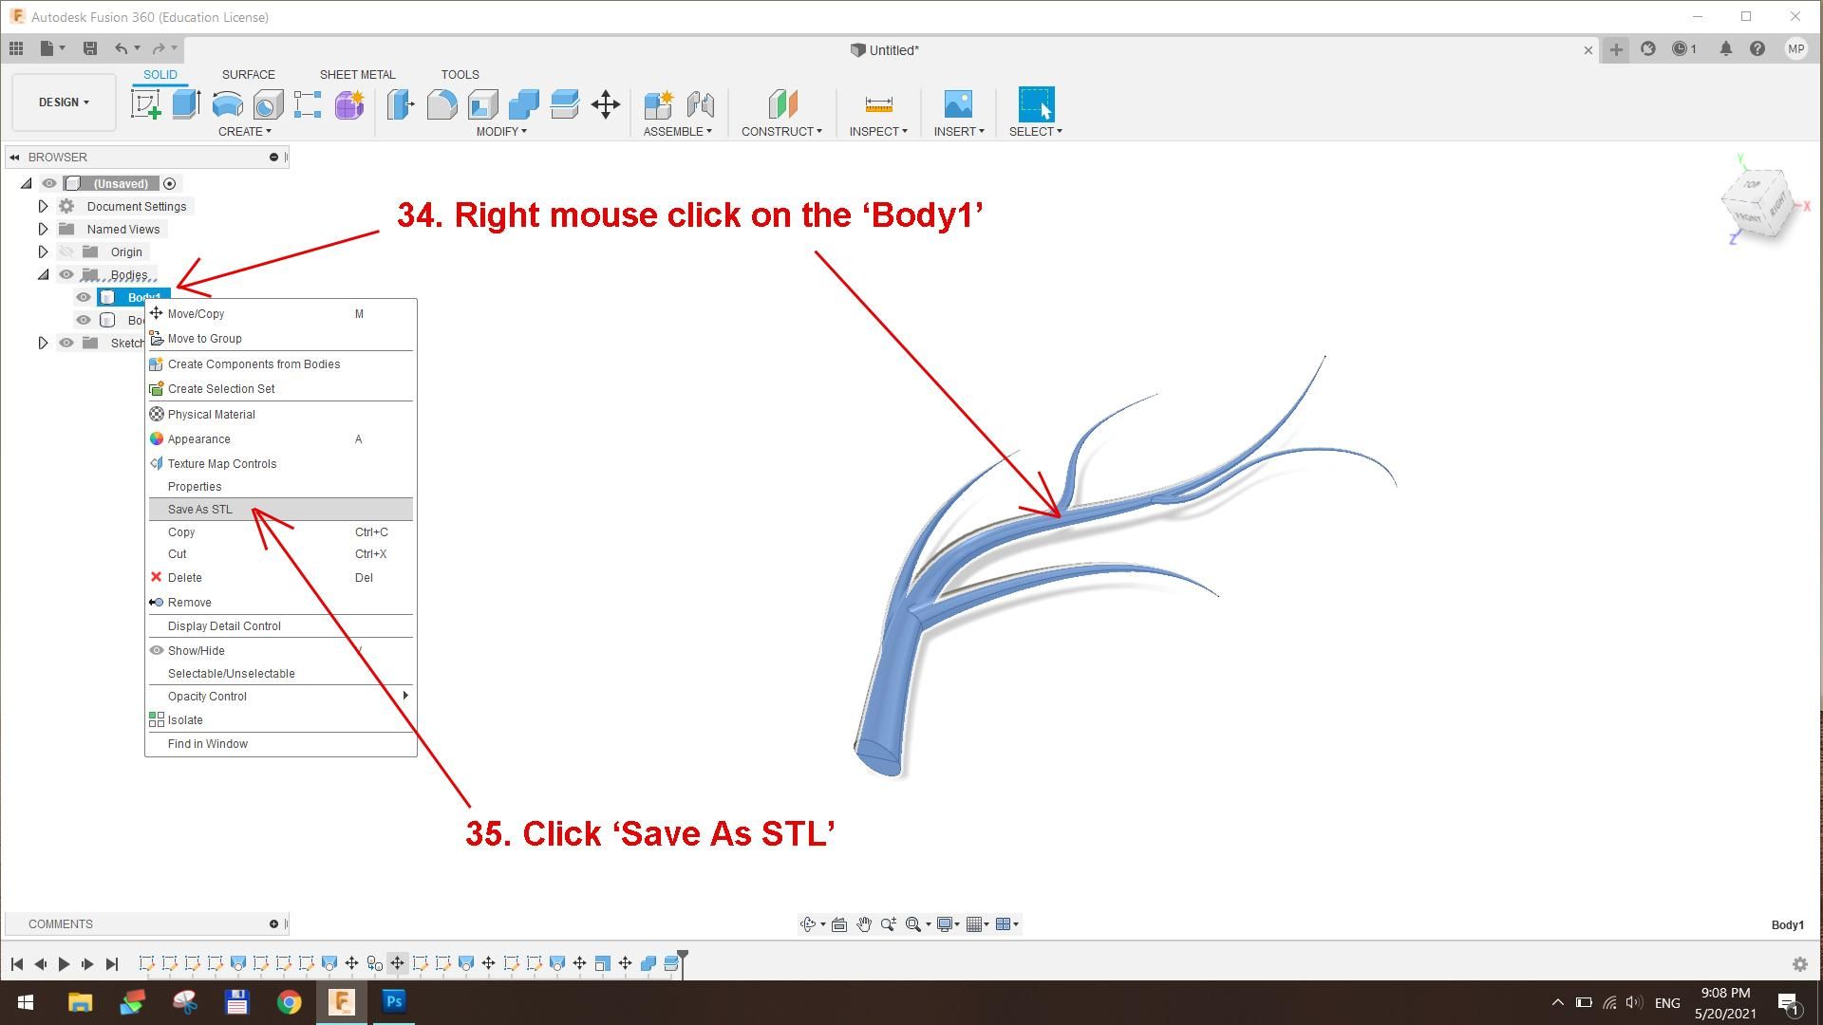
Task: Expand the Named Views tree node
Action: point(43,230)
